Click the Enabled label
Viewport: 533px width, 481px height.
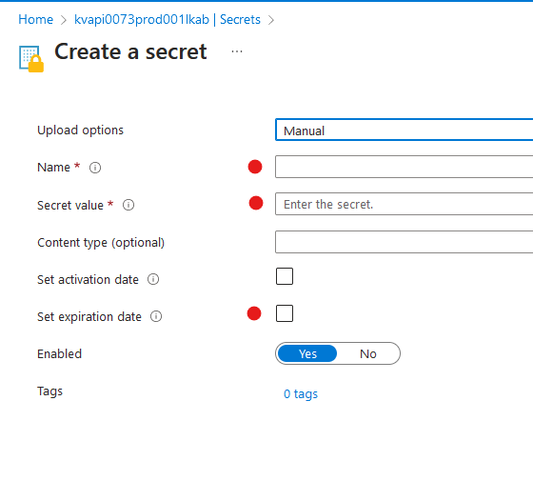tap(59, 353)
